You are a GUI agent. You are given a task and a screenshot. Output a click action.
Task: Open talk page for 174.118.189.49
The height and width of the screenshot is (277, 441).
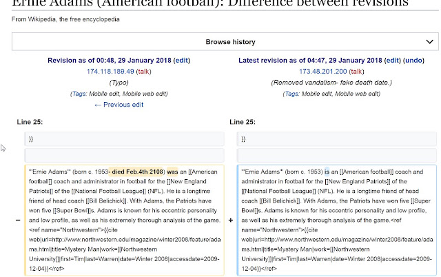point(143,72)
